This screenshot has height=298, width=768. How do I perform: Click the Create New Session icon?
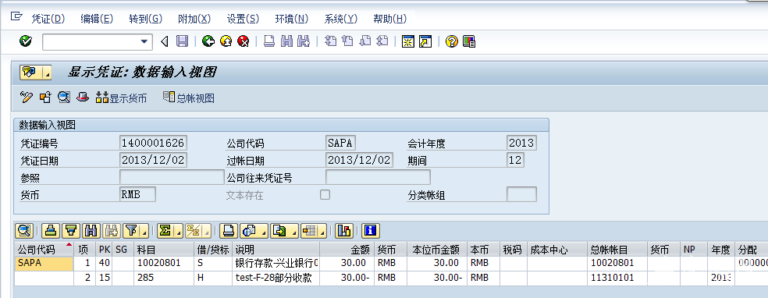(x=407, y=41)
